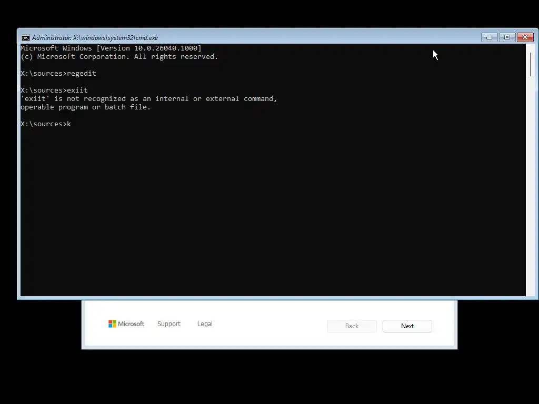This screenshot has width=539, height=404.
Task: Click 'operable program or batch file.' line
Action: [x=86, y=107]
